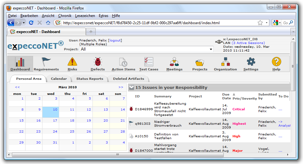Open the Requirements flag icon
The height and width of the screenshot is (164, 303).
coord(46,62)
